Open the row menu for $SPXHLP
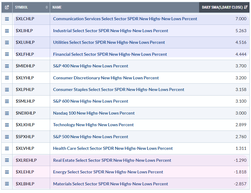This screenshot has height=193, width=251. (x=7, y=137)
